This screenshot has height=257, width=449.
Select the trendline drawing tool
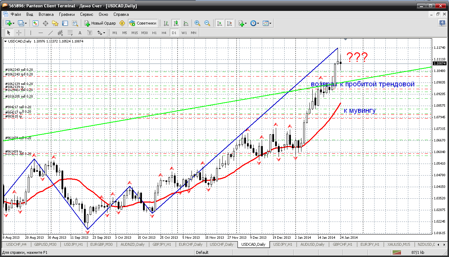[x=50, y=33]
